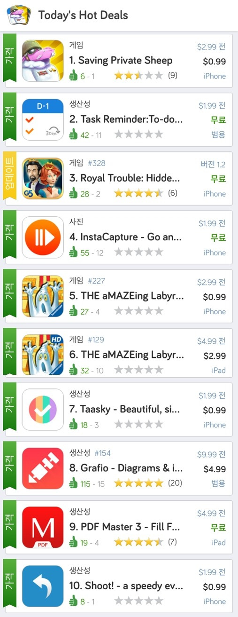Tap the Task Reminder D-1 app icon
The image size is (238, 617).
coord(43,119)
